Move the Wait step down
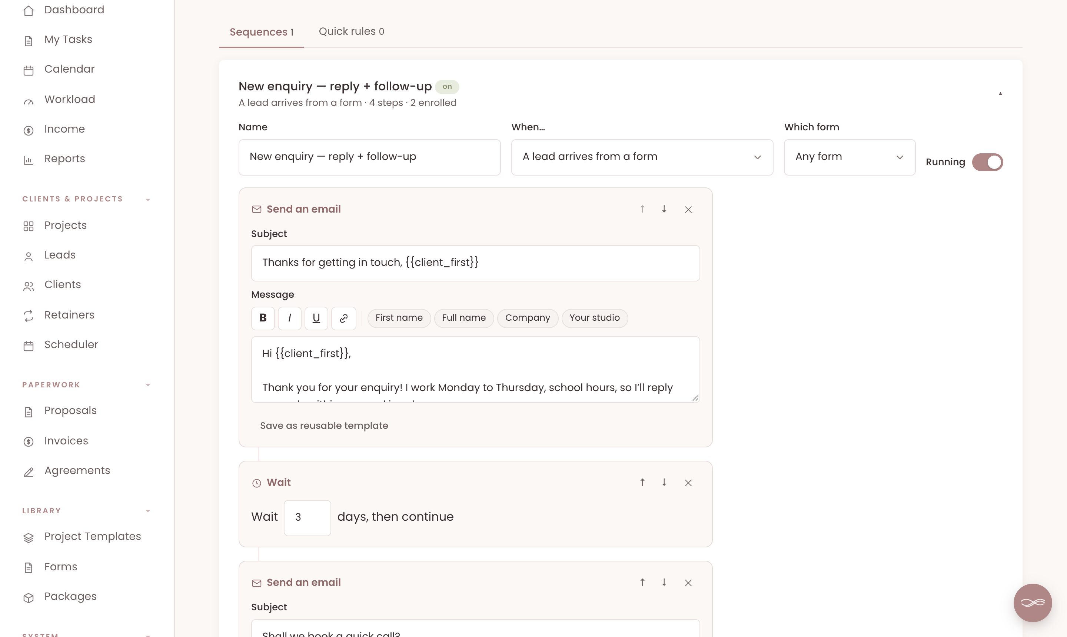 (664, 483)
